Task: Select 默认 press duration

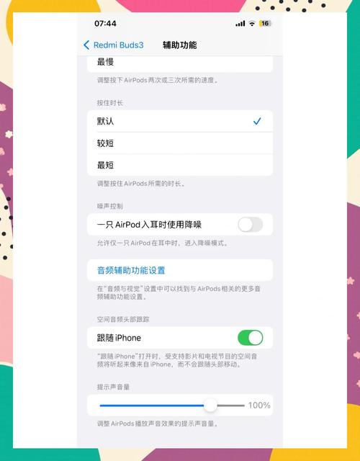Action: click(180, 121)
